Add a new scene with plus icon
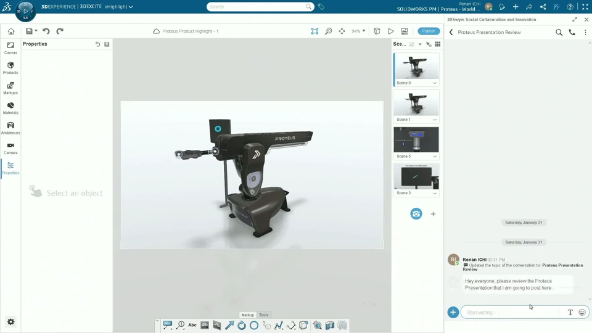 coord(433,214)
